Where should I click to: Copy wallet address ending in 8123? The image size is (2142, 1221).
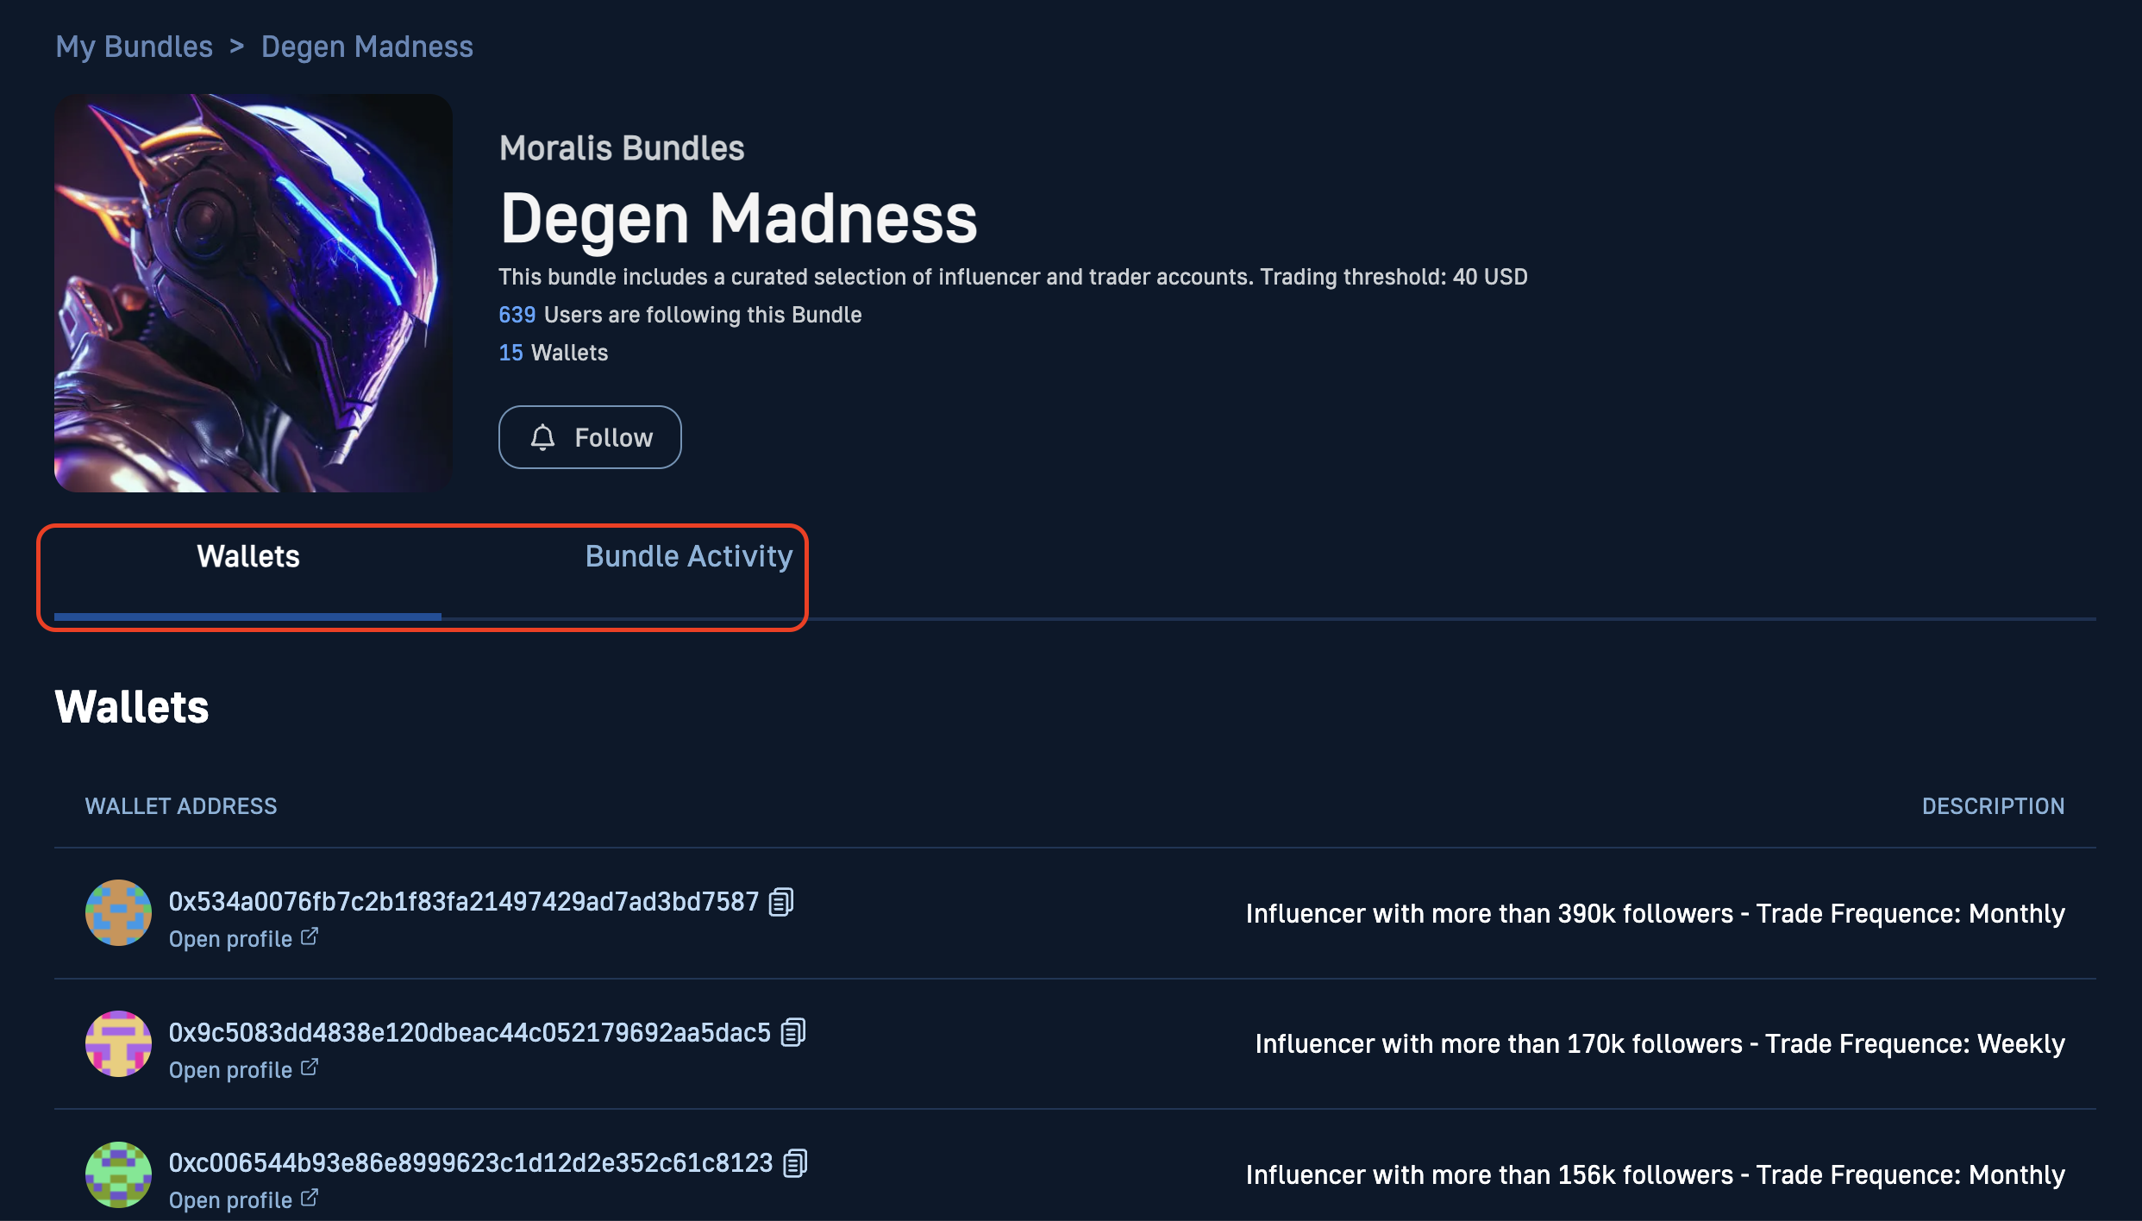tap(795, 1163)
